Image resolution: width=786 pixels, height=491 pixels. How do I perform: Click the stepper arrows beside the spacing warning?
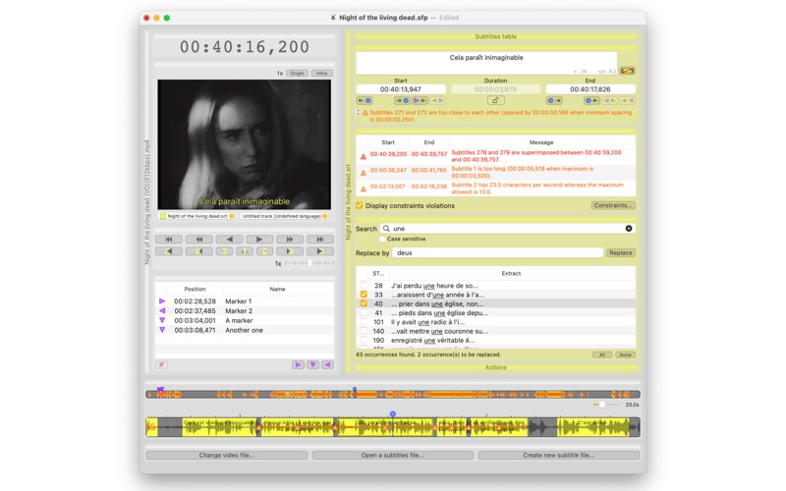click(358, 112)
